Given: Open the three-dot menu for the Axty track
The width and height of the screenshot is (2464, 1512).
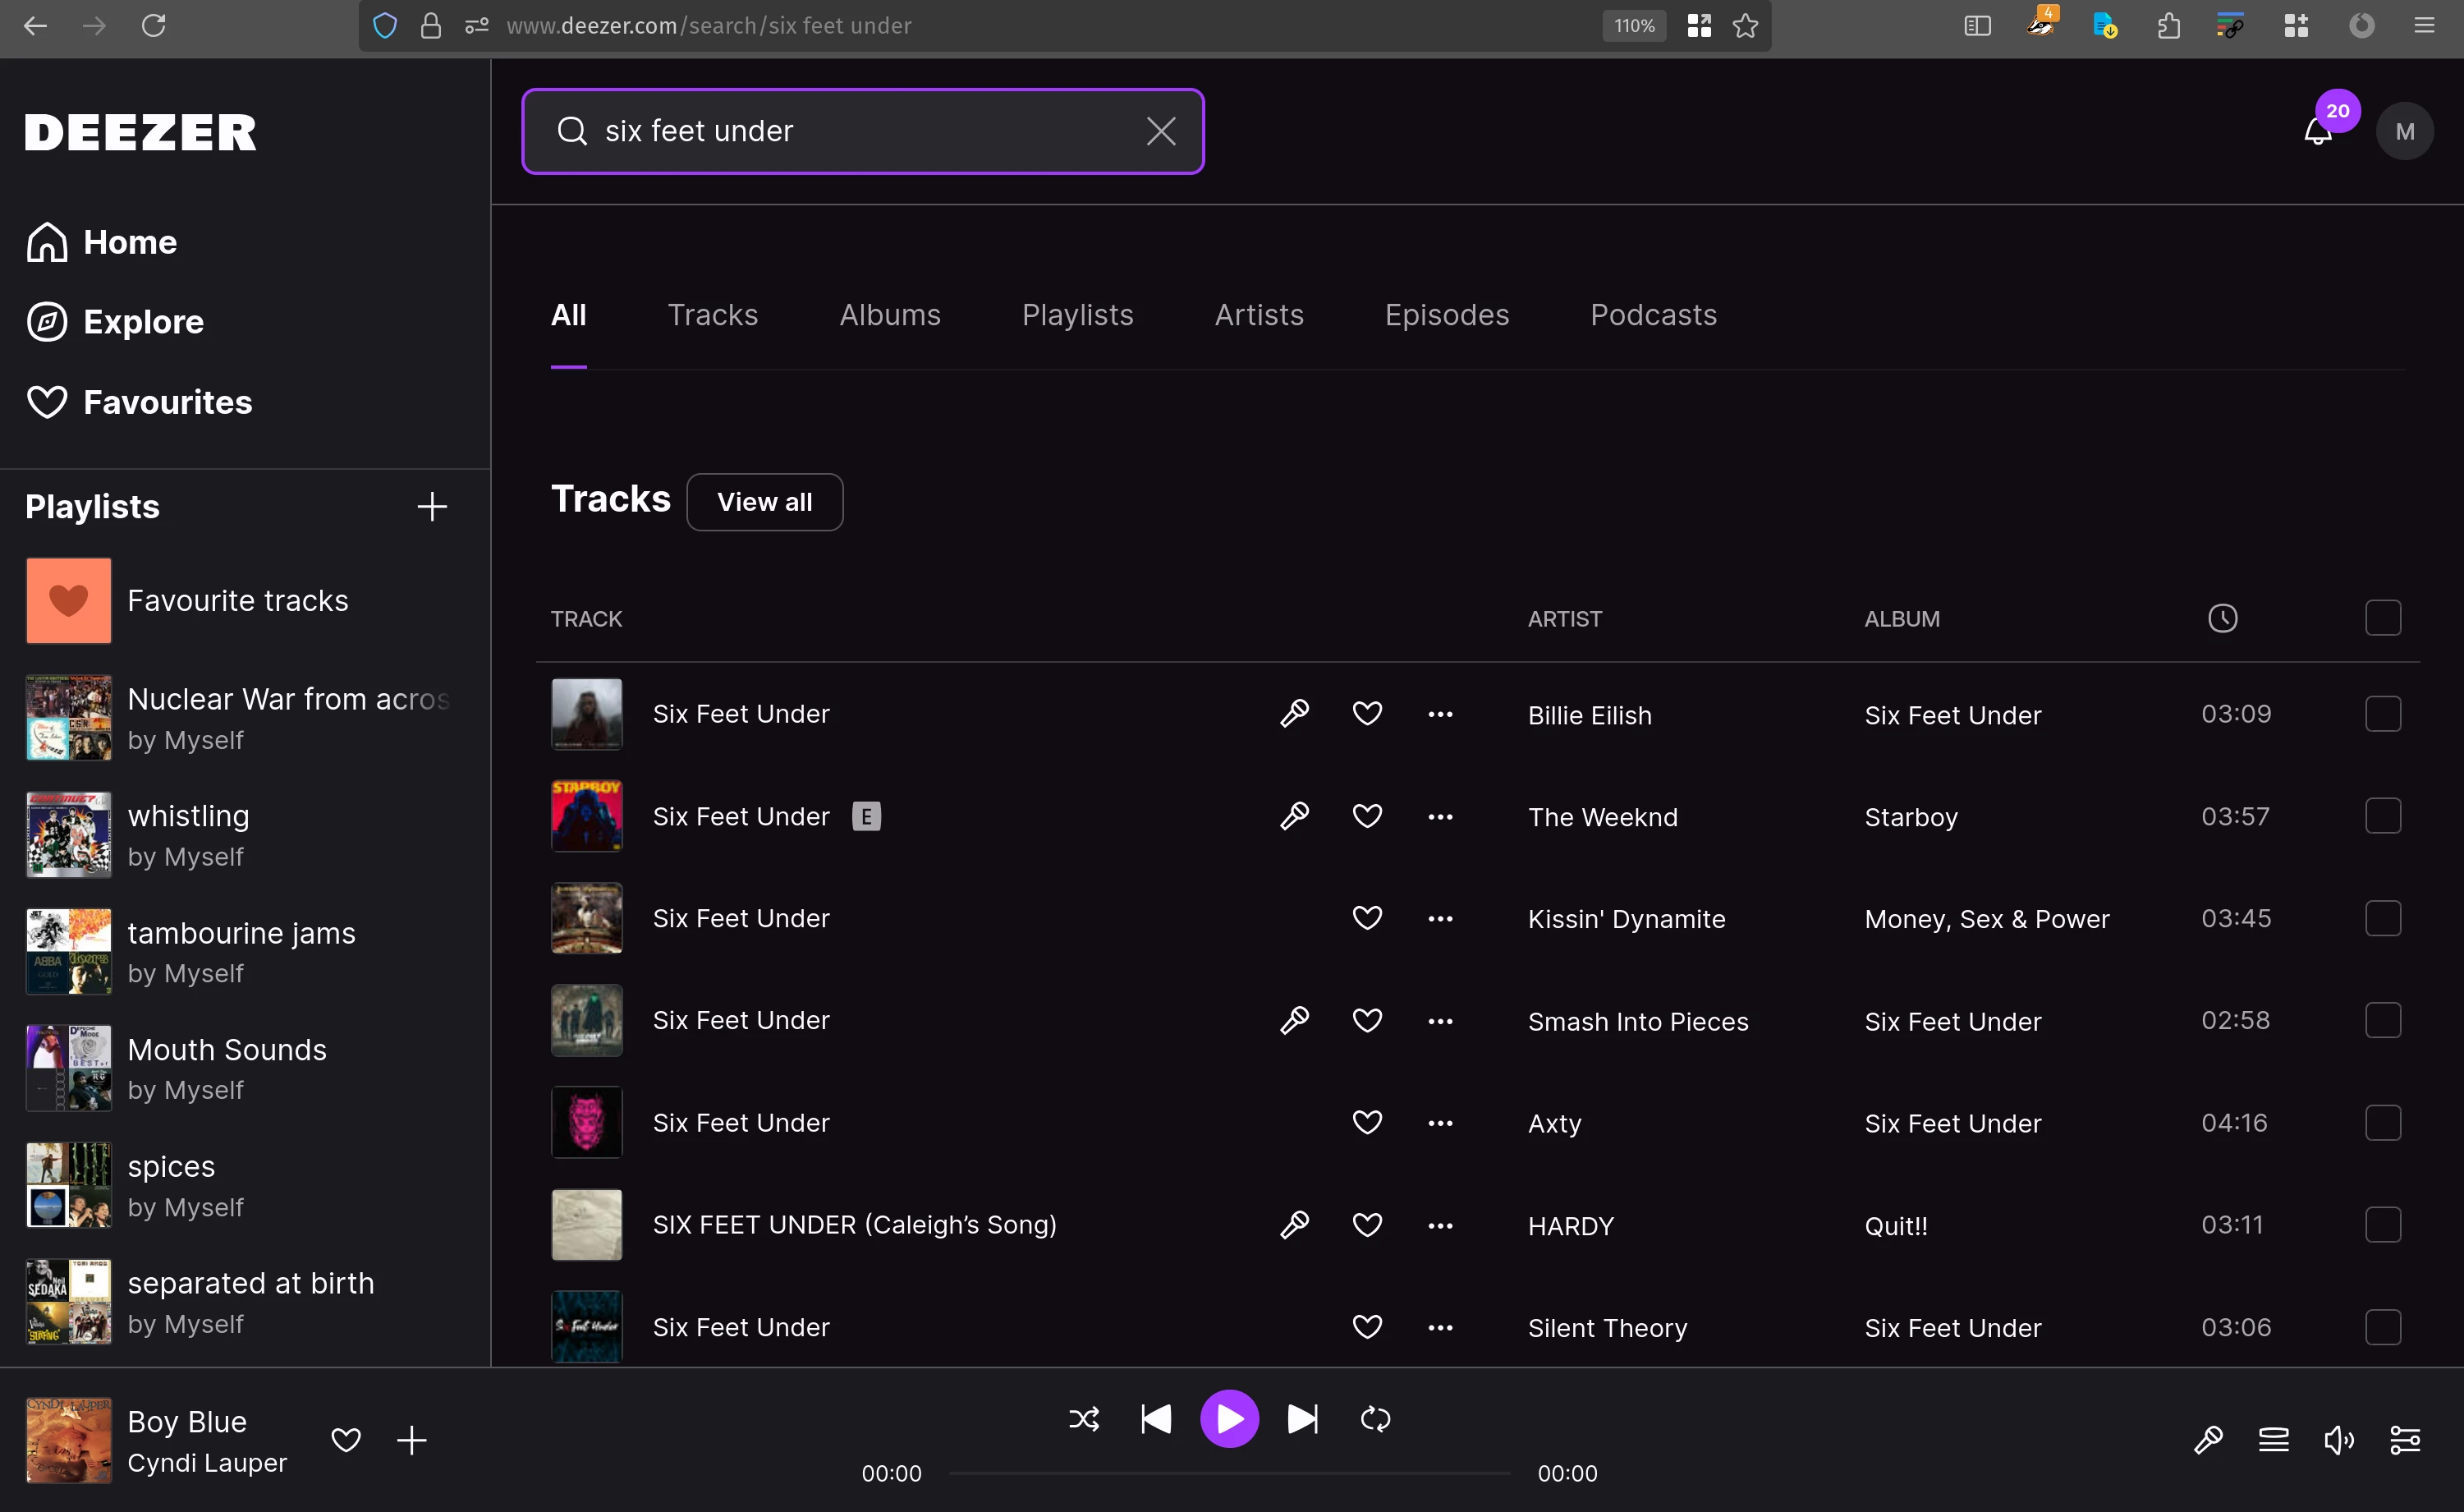Looking at the screenshot, I should click(x=1440, y=1122).
